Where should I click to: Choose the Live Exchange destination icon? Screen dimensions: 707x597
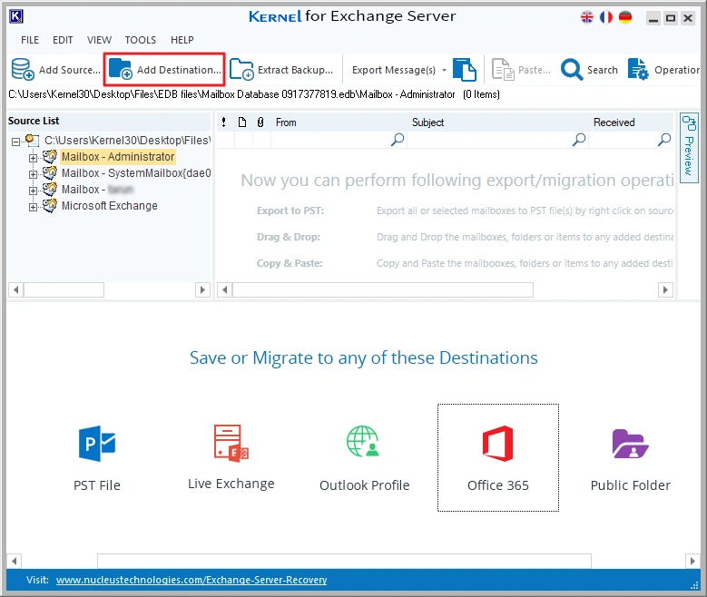[x=231, y=444]
